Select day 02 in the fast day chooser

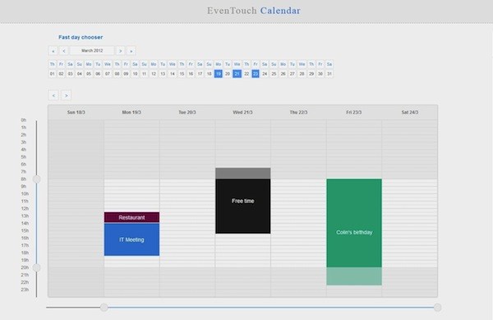point(61,74)
